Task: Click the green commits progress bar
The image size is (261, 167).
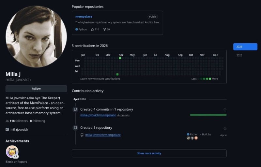Action: coord(208,115)
